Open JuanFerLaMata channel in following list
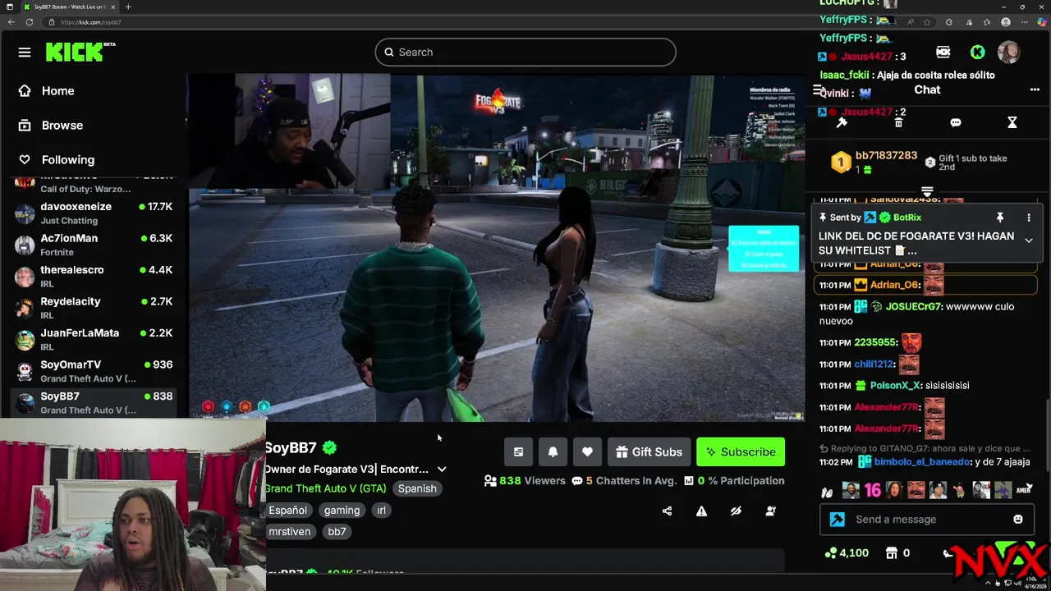Image resolution: width=1051 pixels, height=591 pixels. 94,339
